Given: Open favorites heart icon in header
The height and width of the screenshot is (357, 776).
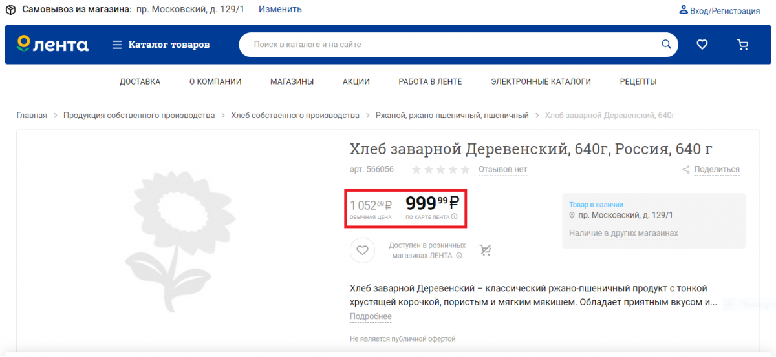Looking at the screenshot, I should coord(702,45).
